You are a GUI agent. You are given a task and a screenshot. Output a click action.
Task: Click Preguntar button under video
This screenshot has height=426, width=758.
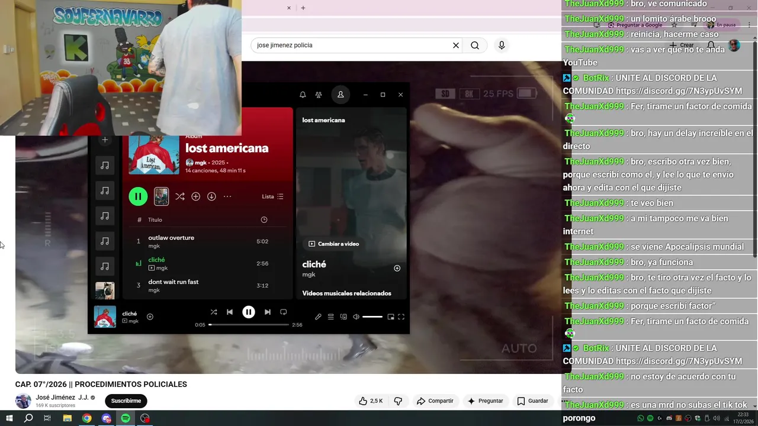(x=485, y=401)
